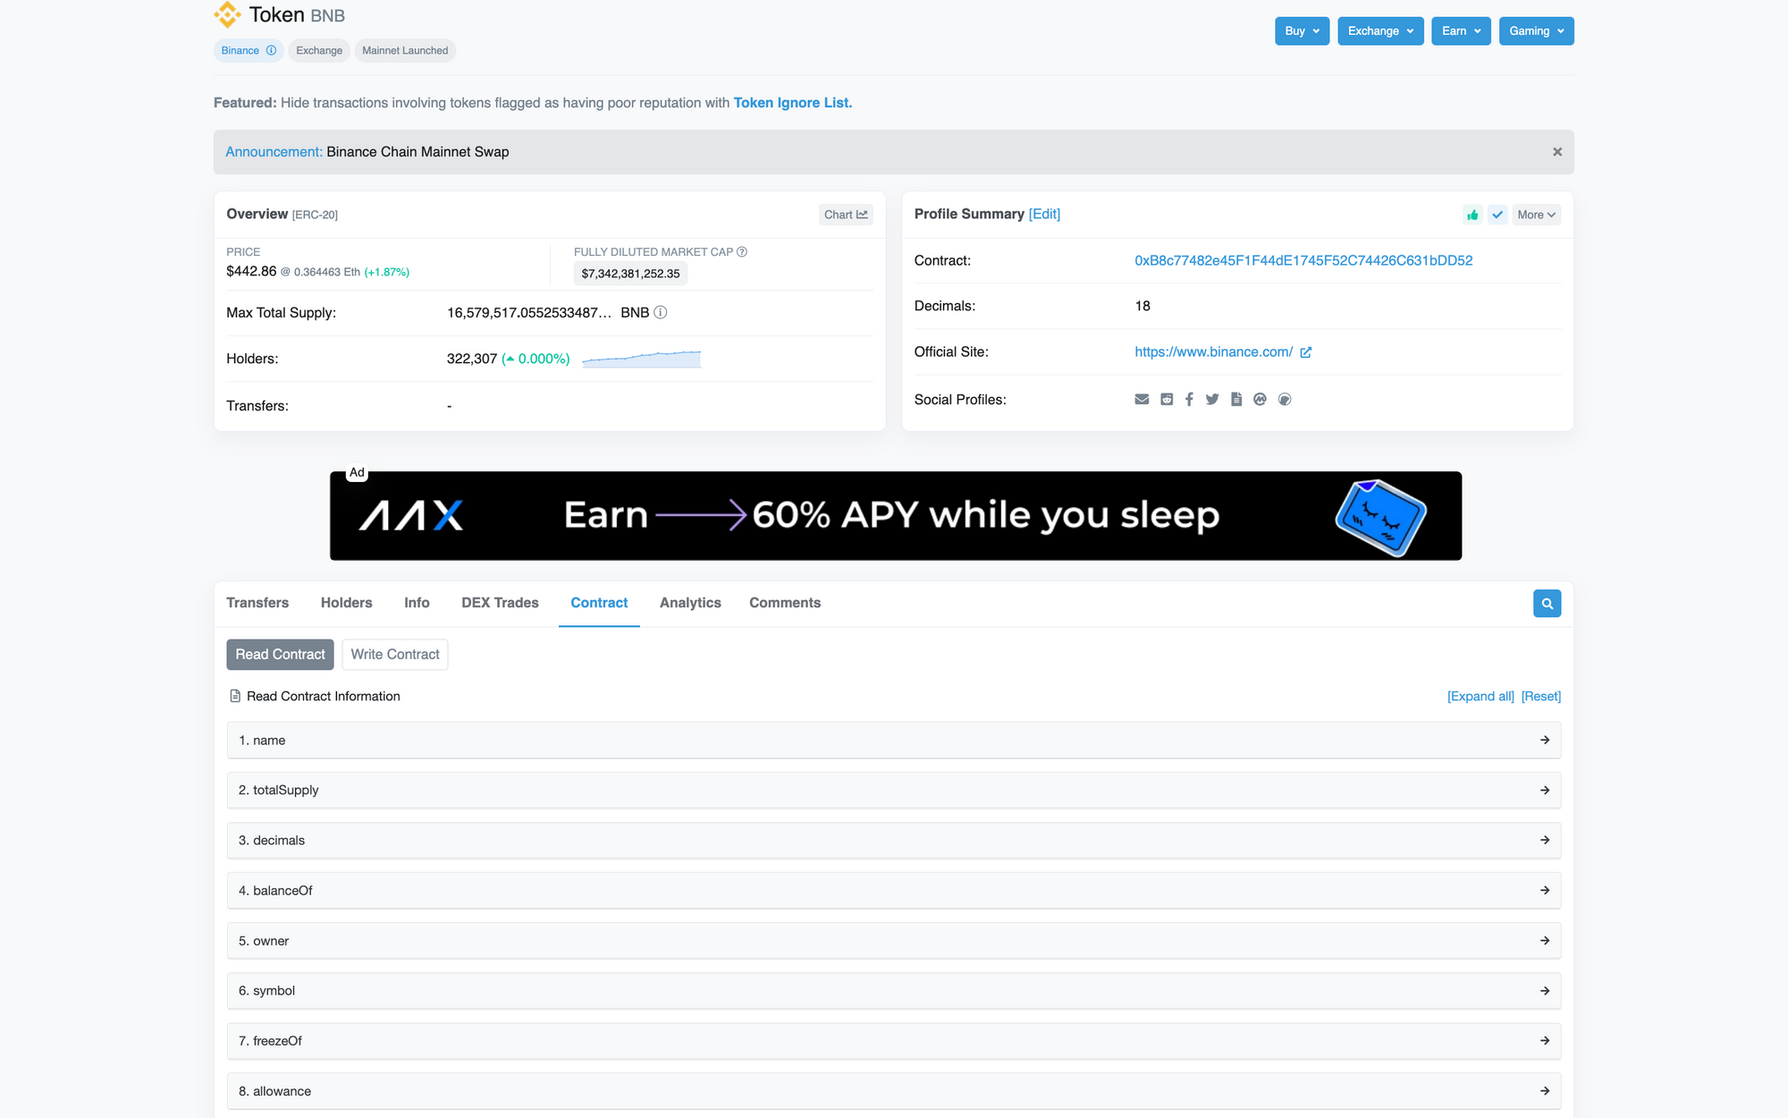
Task: Click the green thumbs-up reputation icon
Action: pyautogui.click(x=1472, y=215)
